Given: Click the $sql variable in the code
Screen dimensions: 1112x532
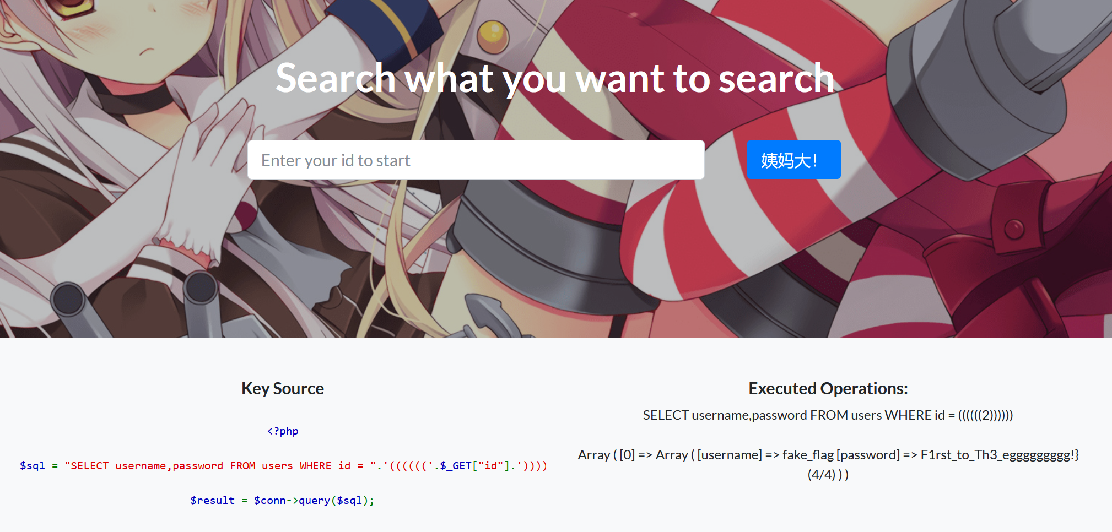Looking at the screenshot, I should tap(32, 466).
